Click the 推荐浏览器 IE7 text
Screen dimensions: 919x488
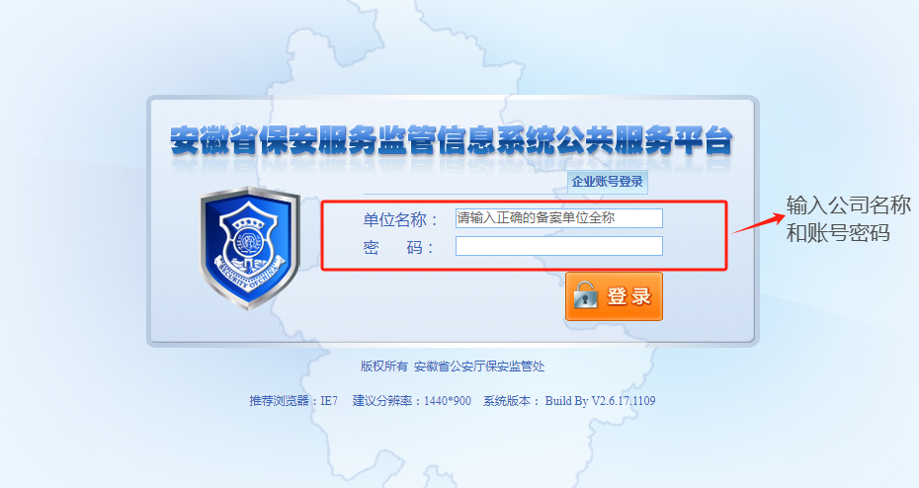pos(293,401)
